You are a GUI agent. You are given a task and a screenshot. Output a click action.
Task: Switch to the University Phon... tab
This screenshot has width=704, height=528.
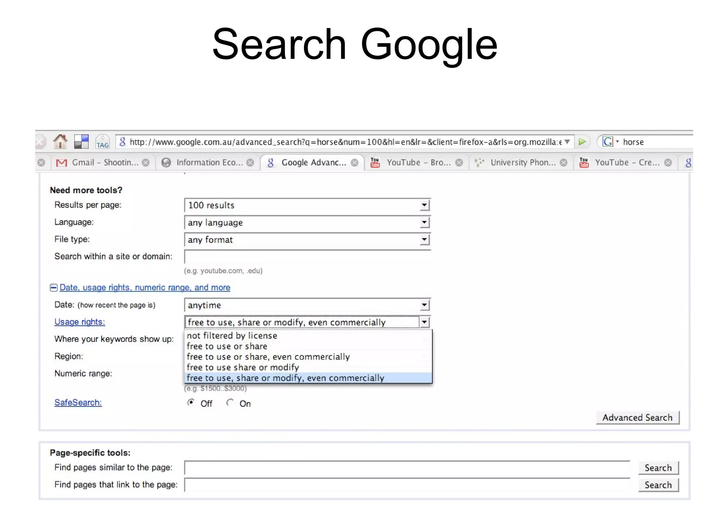[522, 163]
